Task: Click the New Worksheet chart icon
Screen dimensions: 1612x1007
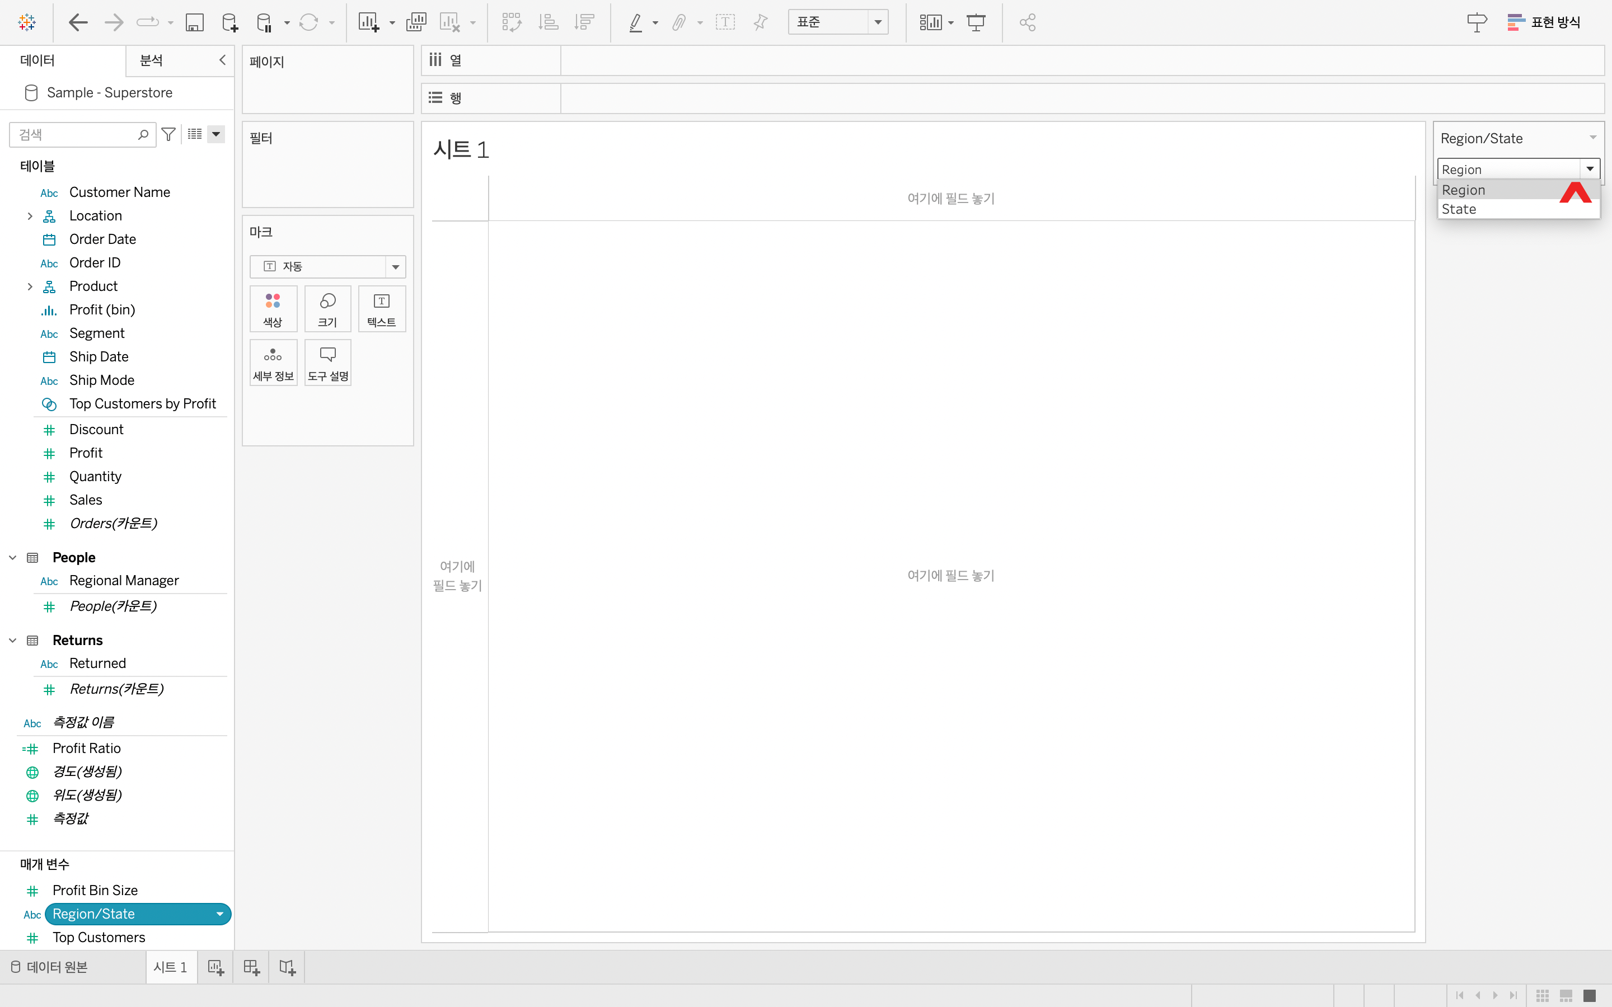Action: [x=368, y=22]
